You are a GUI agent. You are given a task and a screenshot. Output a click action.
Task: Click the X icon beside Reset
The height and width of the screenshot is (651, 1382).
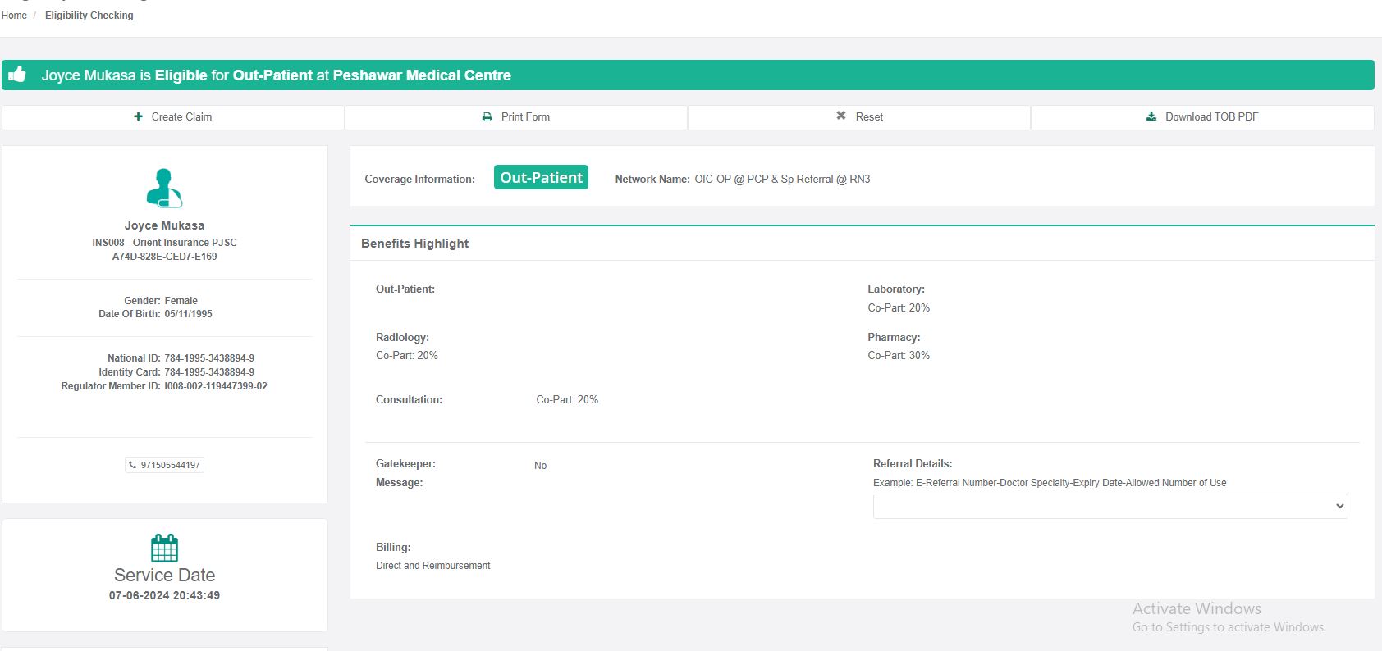[x=841, y=116]
